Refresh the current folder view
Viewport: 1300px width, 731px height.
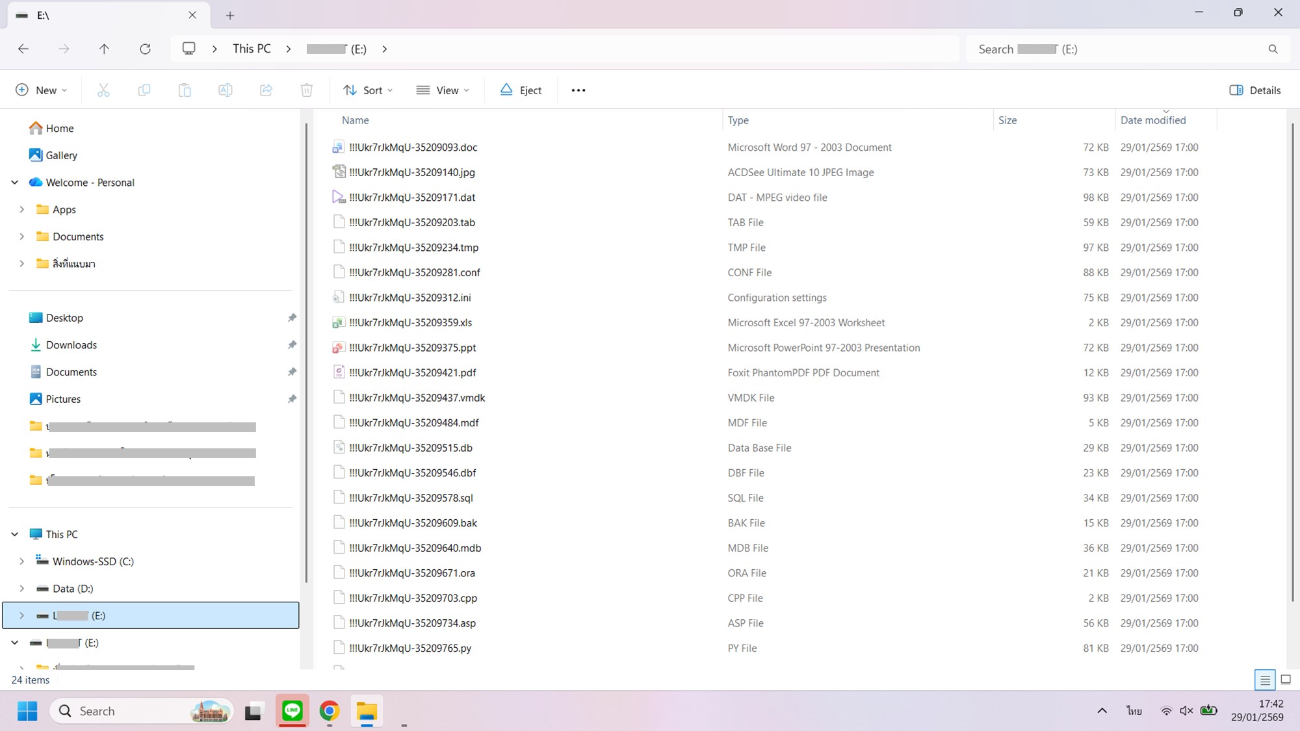coord(145,49)
